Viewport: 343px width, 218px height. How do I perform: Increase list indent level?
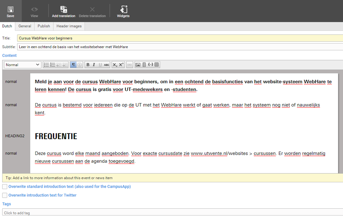click(x=65, y=65)
